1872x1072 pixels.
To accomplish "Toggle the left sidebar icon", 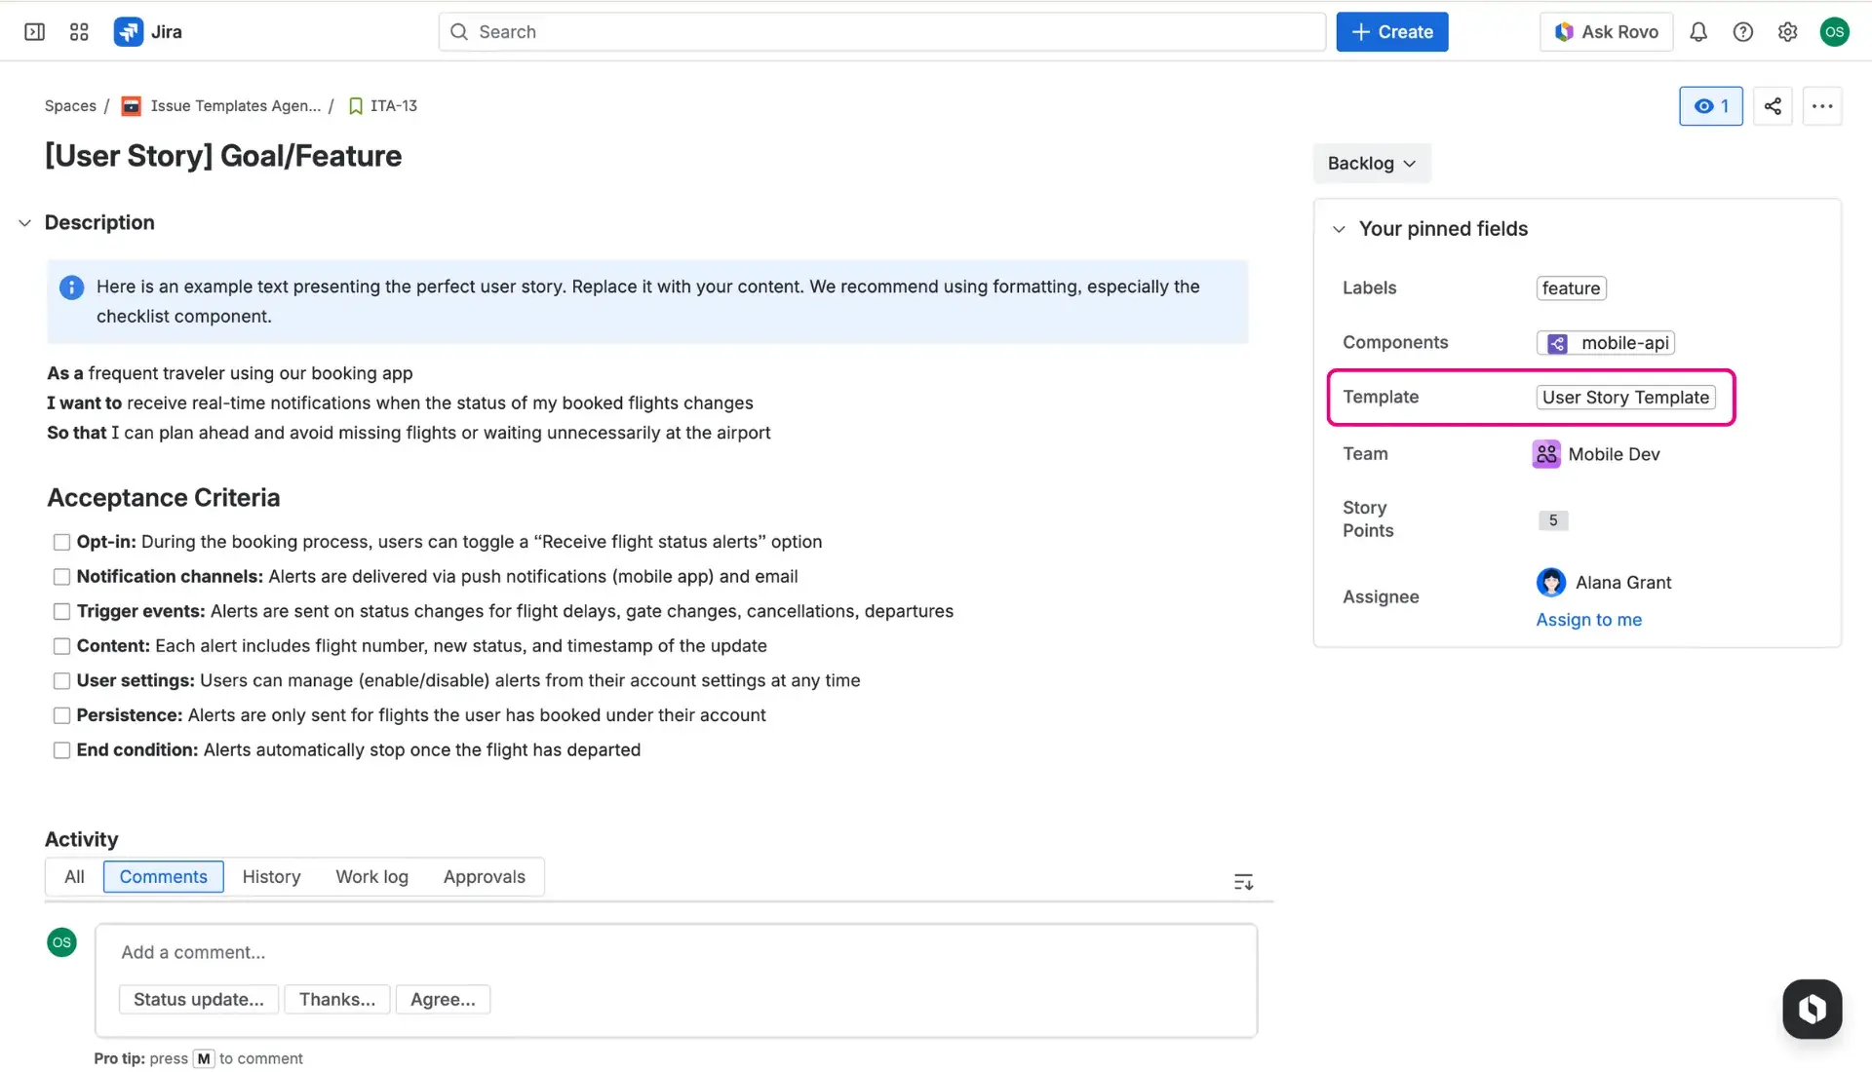I will pos(34,31).
